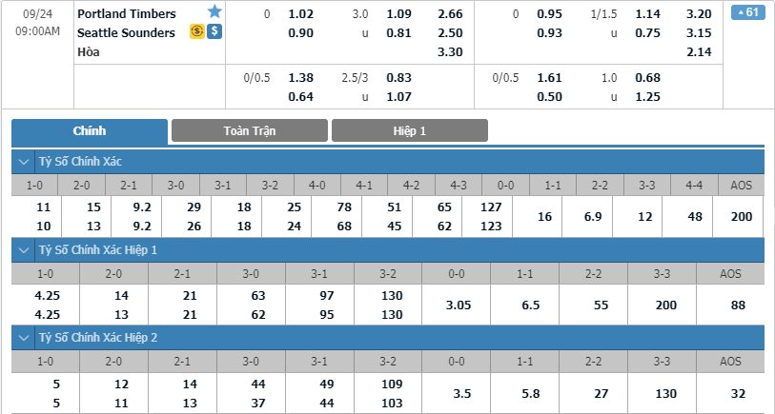Select draw odds 3.30 for Hòa
775x414 pixels.
click(450, 51)
